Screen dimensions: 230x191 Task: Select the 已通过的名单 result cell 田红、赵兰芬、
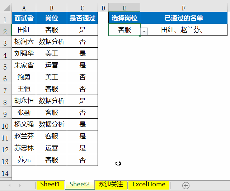[184, 30]
